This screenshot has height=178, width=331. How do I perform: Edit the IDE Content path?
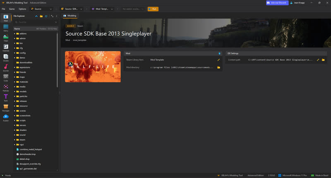(x=318, y=60)
